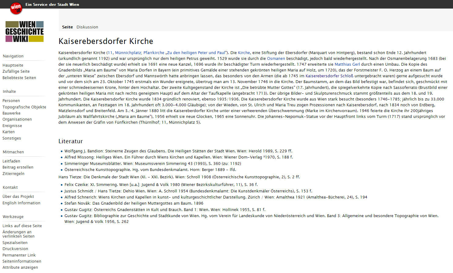Click the Münnichplatz link in intro

coord(128,53)
